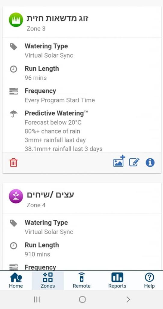The width and height of the screenshot is (163, 309).
Task: Select the Zones tab
Action: click(x=48, y=280)
